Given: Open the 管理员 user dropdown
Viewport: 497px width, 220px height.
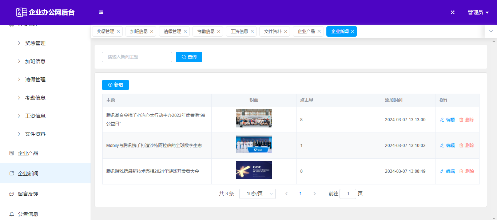Looking at the screenshot, I should pyautogui.click(x=478, y=12).
